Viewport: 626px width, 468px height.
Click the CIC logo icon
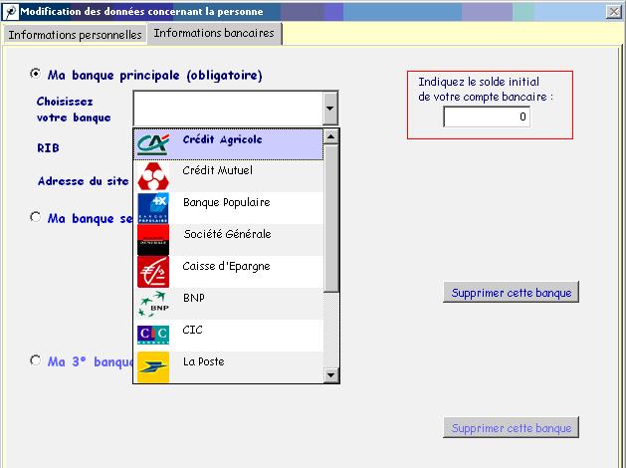point(153,335)
